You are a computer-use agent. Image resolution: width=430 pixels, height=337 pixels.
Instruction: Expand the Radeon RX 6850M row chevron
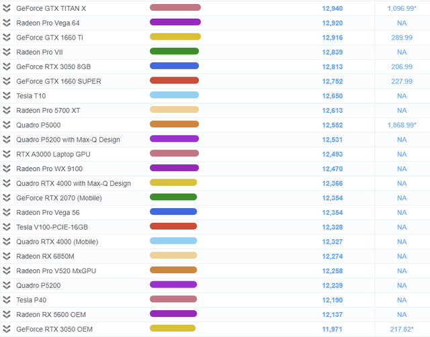click(x=7, y=256)
